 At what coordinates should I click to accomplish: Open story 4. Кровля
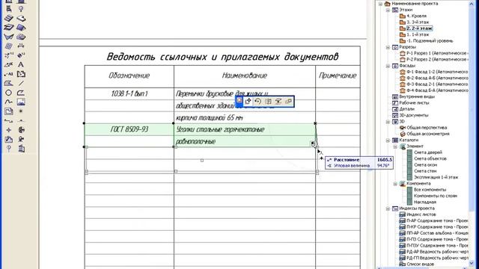click(x=416, y=16)
